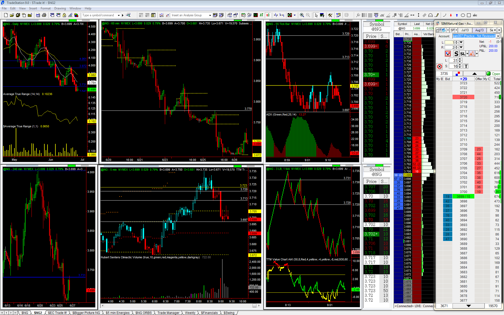Click the red-framed icon left of S button
The width and height of the screenshot is (504, 315).
[x=448, y=54]
